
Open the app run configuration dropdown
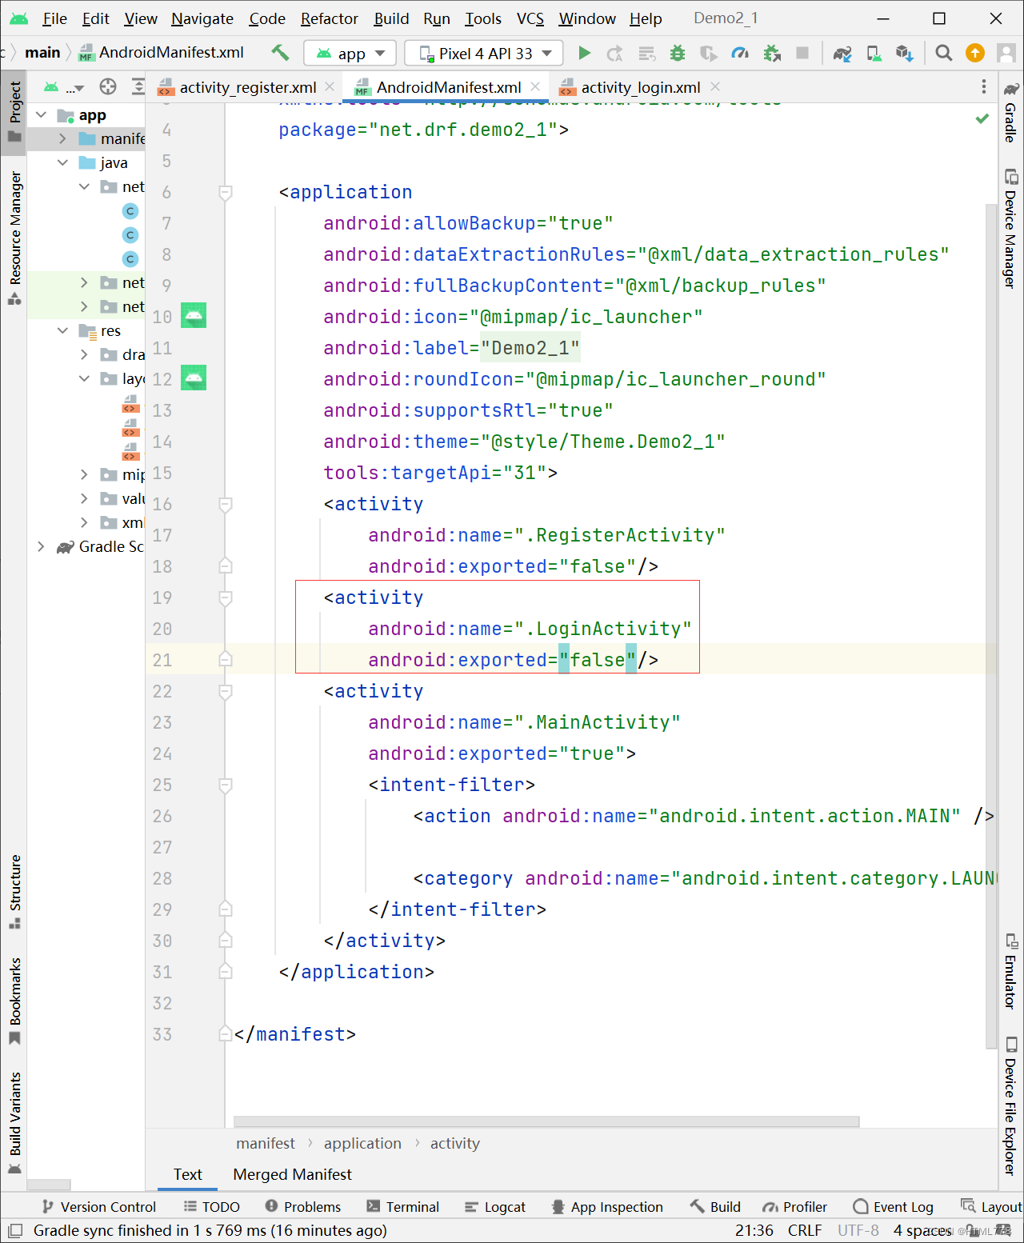pyautogui.click(x=350, y=54)
